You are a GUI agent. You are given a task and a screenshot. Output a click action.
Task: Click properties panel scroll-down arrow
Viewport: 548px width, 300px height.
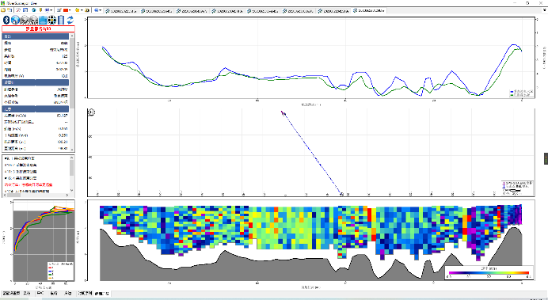click(72, 150)
